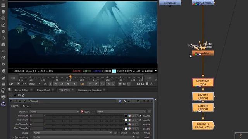Click the pencil icon in Properties toolbar

pyautogui.click(x=23, y=95)
